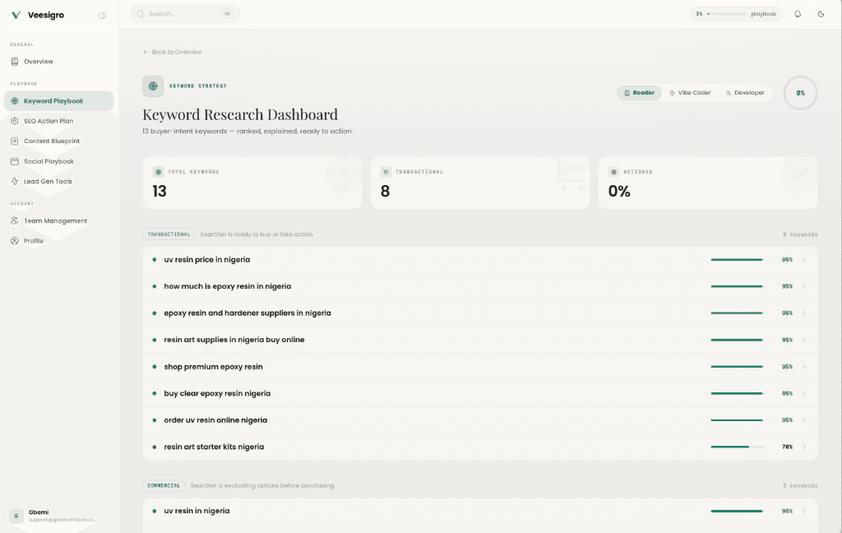Switch to Reader mode
842x533 pixels.
coord(639,93)
